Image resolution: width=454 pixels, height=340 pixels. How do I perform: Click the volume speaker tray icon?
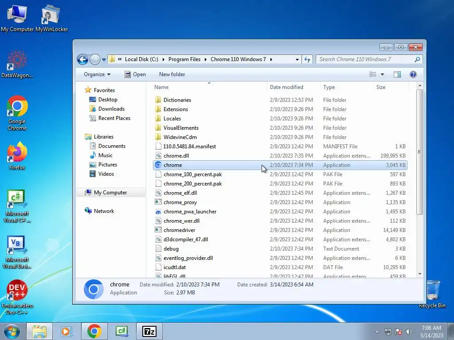[409, 332]
